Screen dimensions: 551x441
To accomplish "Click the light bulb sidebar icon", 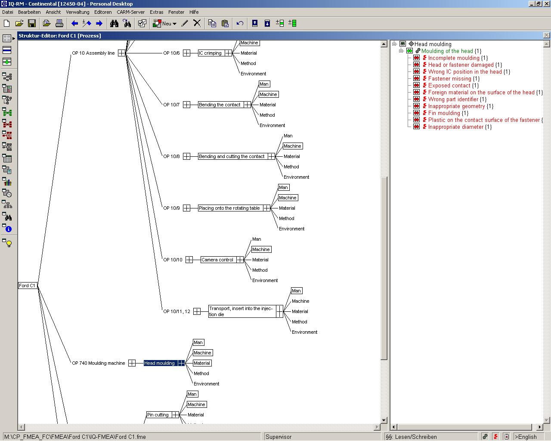I will coord(7,243).
